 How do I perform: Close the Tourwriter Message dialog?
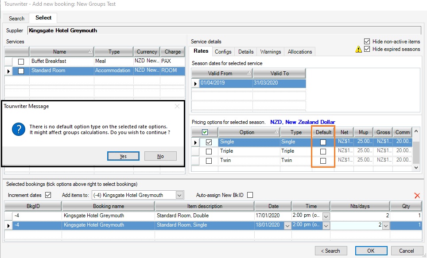pos(177,106)
